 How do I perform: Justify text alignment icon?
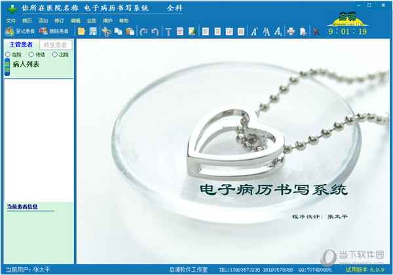pyautogui.click(x=241, y=31)
